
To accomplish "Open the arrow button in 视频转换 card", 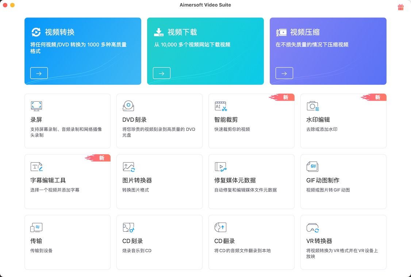I will click(x=39, y=73).
